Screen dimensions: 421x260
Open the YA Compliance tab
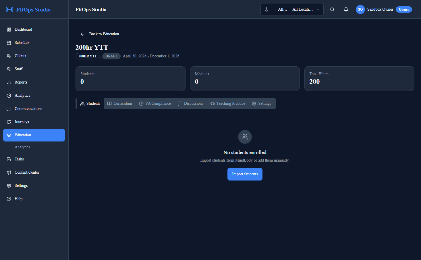click(155, 103)
